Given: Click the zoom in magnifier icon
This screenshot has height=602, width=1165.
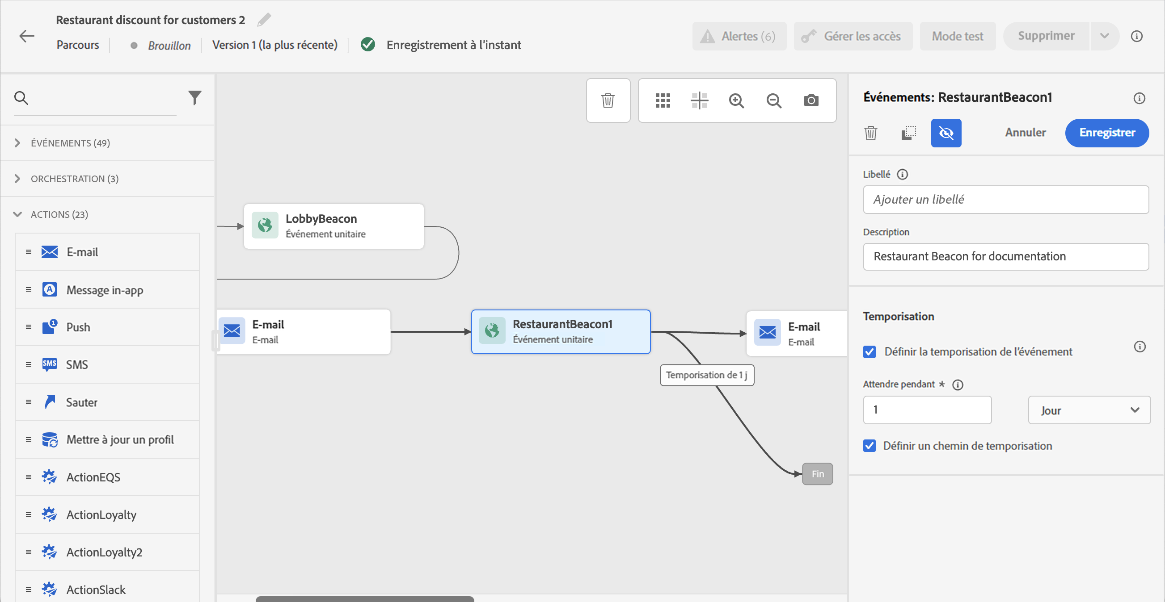Looking at the screenshot, I should tap(736, 100).
